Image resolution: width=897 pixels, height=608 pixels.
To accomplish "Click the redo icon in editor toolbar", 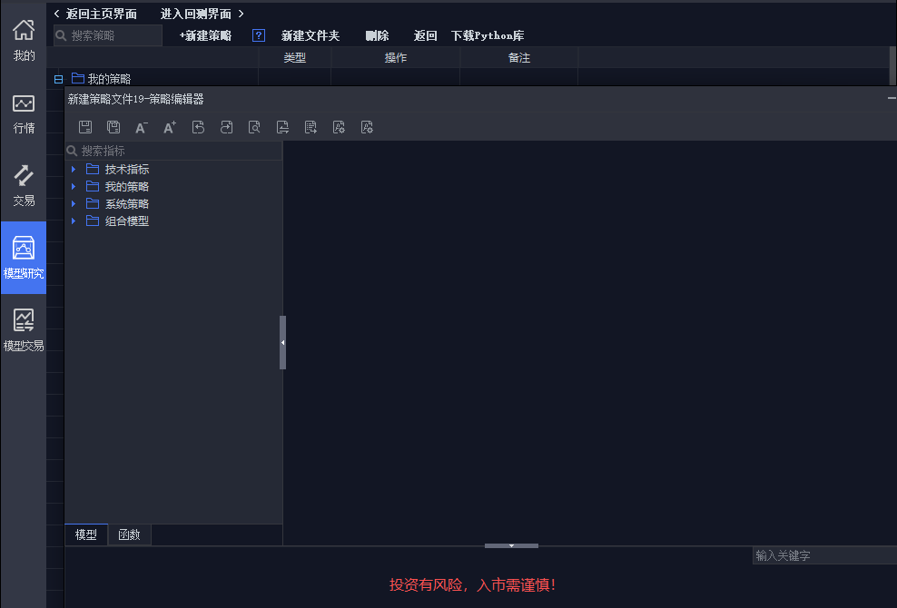I will click(226, 127).
